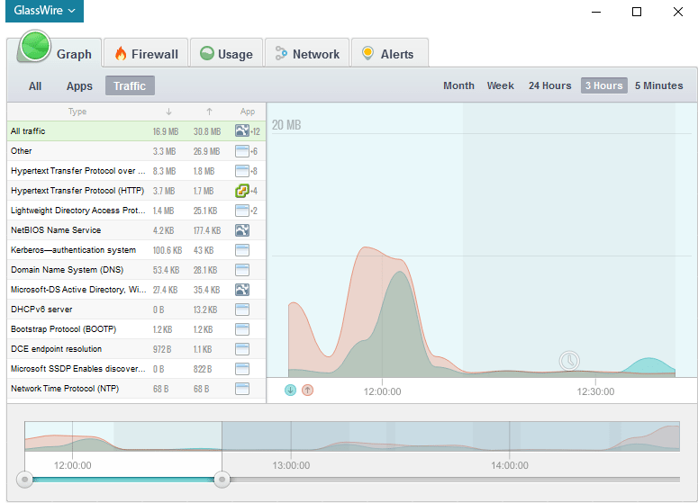This screenshot has width=698, height=503.
Task: Click app icon in Microsoft SSDP row
Action: (242, 369)
